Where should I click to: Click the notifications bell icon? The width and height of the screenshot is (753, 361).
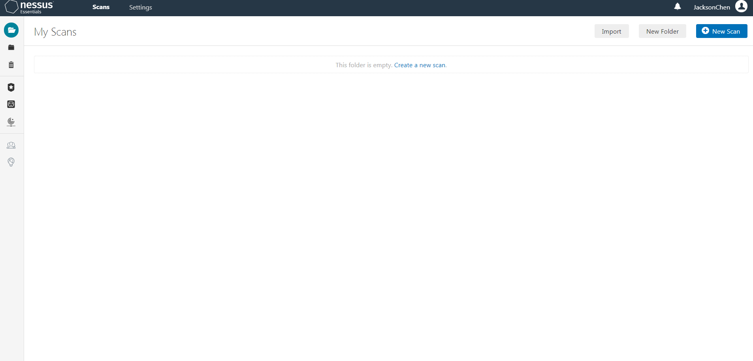[x=677, y=7]
